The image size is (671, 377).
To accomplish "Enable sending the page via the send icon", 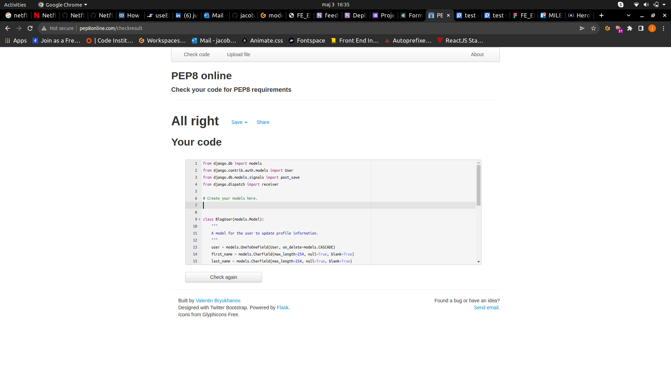I will [582, 28].
